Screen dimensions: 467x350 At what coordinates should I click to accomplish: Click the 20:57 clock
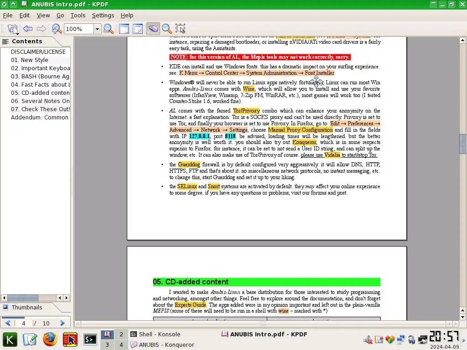[444, 337]
